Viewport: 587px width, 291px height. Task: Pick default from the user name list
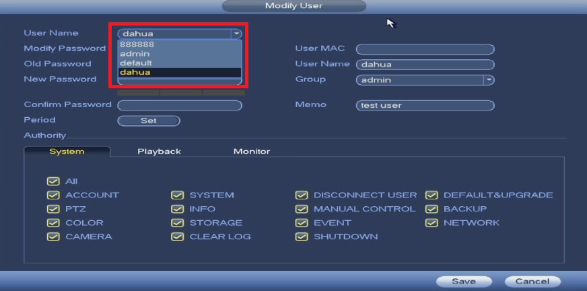click(x=180, y=63)
